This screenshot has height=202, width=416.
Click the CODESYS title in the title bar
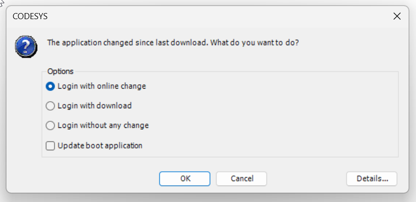[x=30, y=16]
